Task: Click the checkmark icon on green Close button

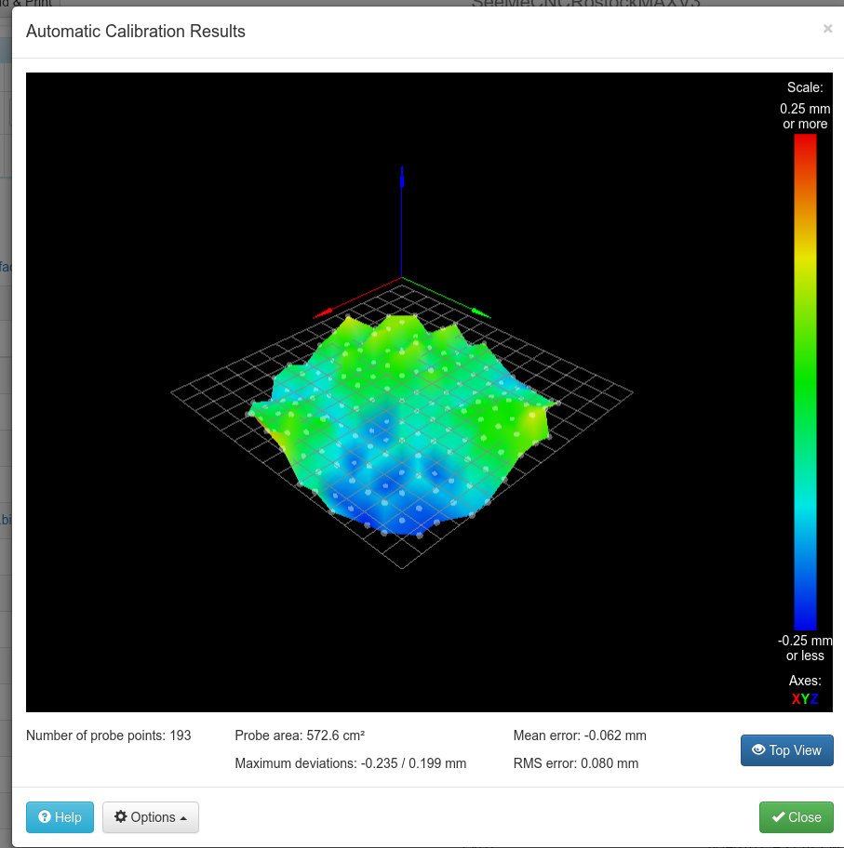Action: point(778,817)
